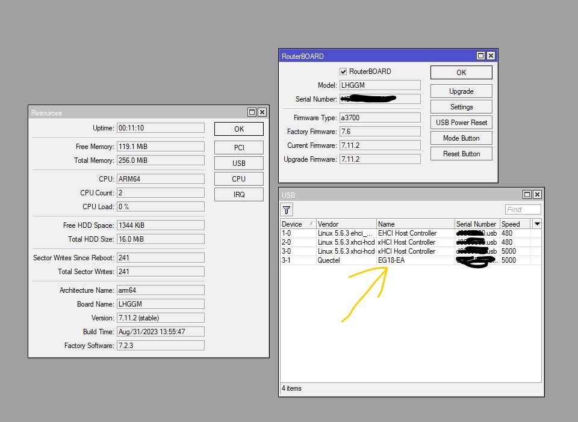This screenshot has height=422, width=578.
Task: Open the column selector arrow in USB list
Action: click(536, 224)
